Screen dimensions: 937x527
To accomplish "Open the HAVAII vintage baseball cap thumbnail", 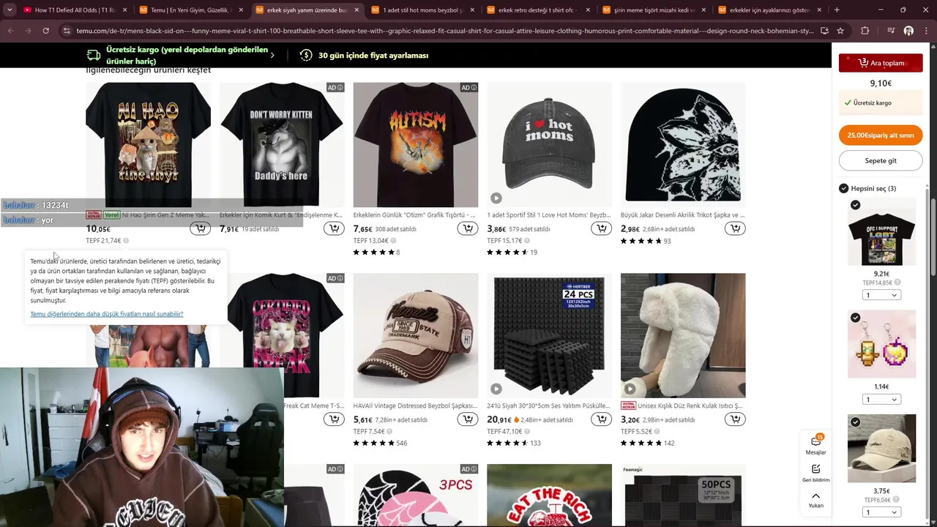I will [415, 335].
